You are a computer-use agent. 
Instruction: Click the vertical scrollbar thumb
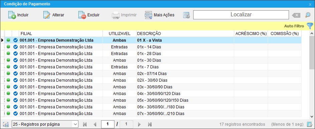(x=312, y=53)
